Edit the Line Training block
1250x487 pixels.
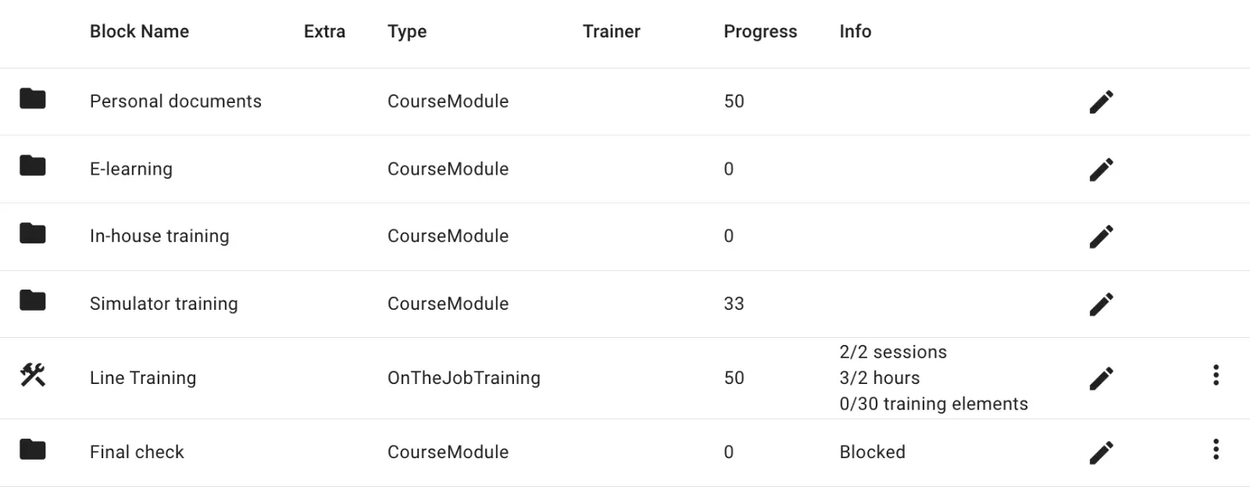click(x=1101, y=379)
